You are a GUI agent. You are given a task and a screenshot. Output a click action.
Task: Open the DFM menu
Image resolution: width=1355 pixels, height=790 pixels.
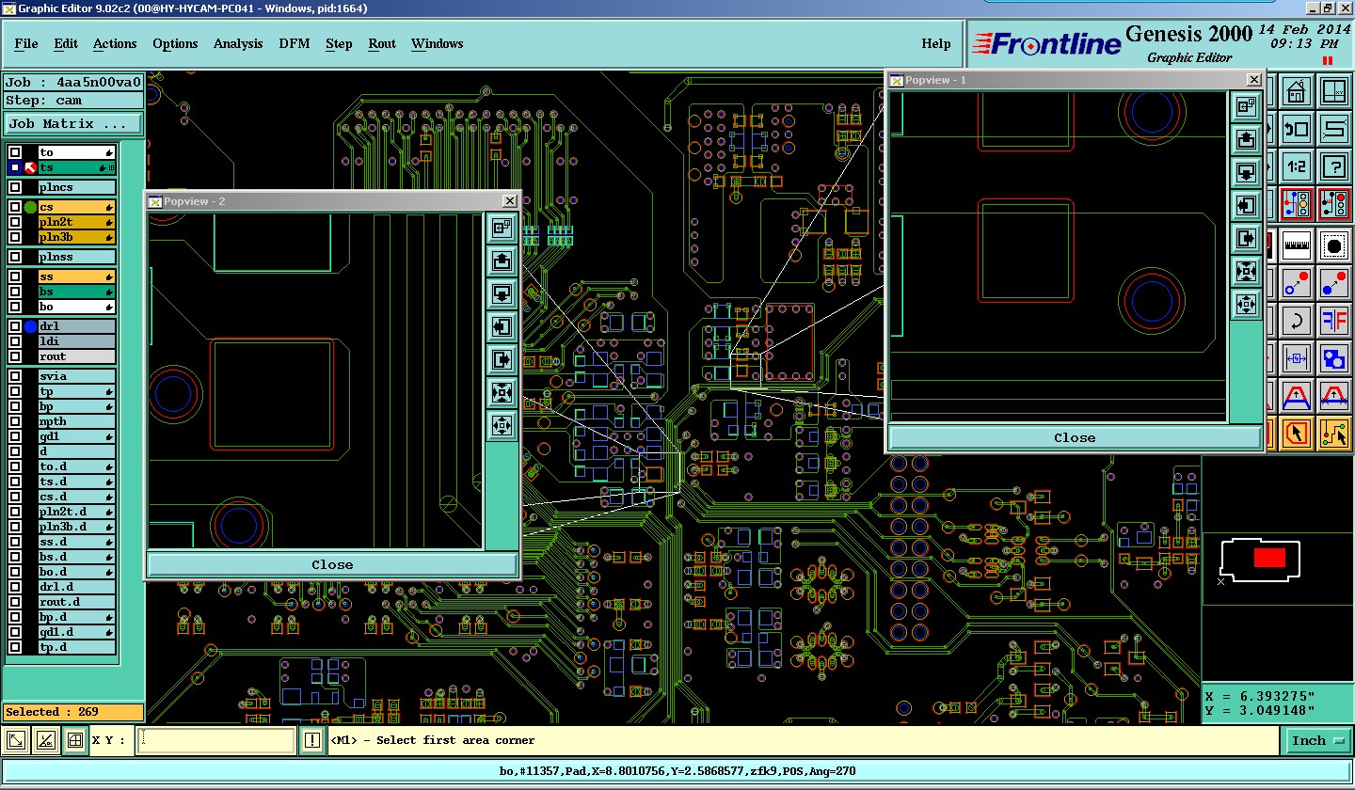tap(295, 43)
